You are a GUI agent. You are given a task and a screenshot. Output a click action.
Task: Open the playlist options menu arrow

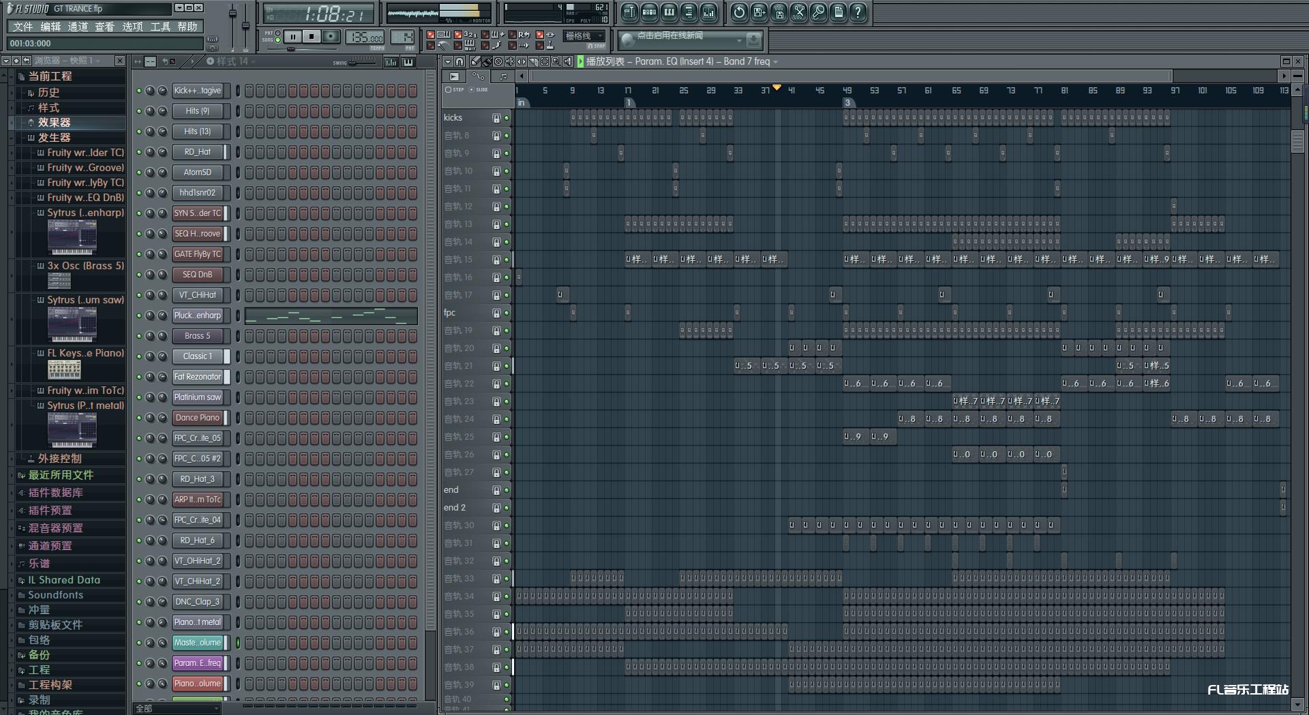pyautogui.click(x=448, y=61)
